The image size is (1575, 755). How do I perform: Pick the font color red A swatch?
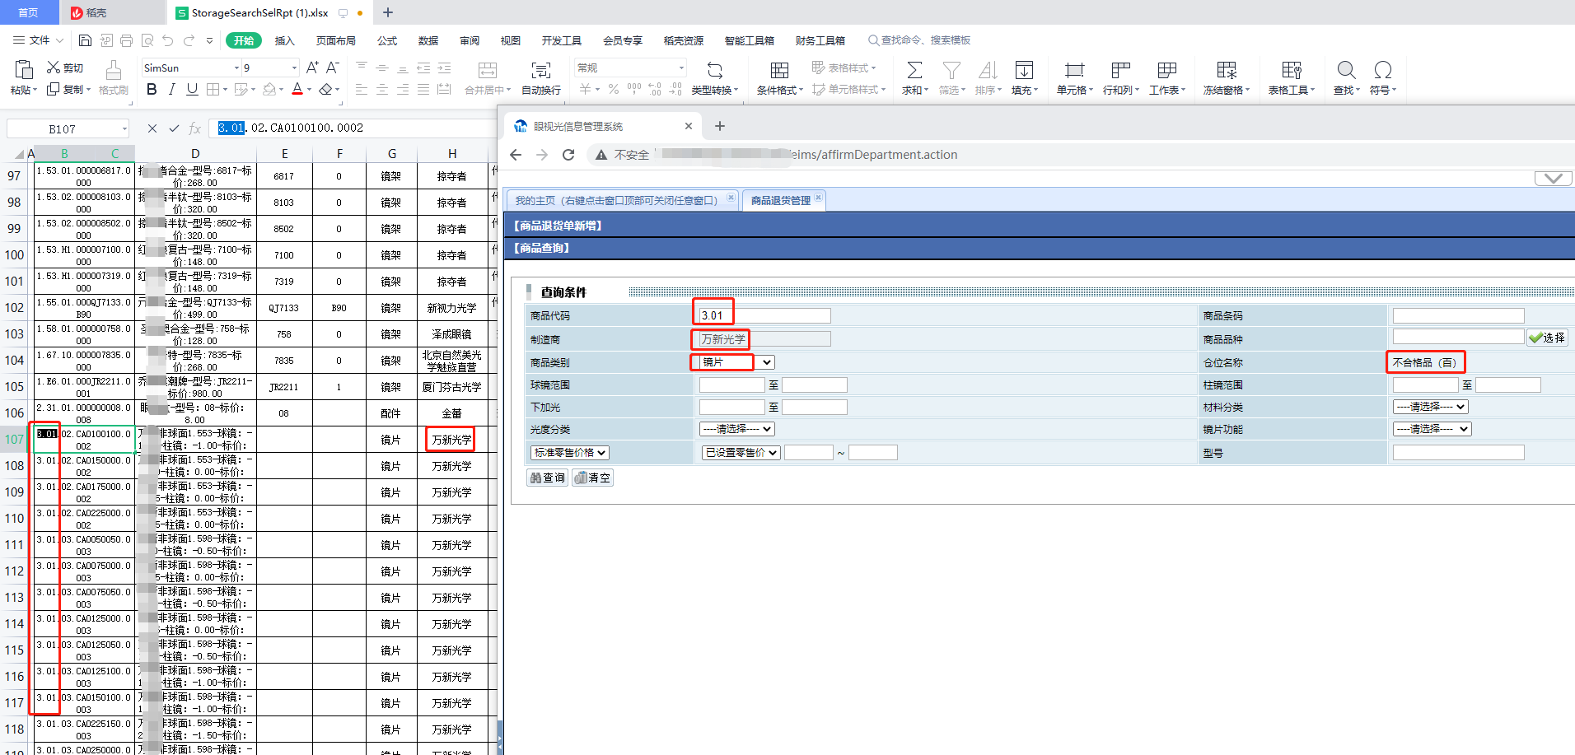(x=297, y=89)
